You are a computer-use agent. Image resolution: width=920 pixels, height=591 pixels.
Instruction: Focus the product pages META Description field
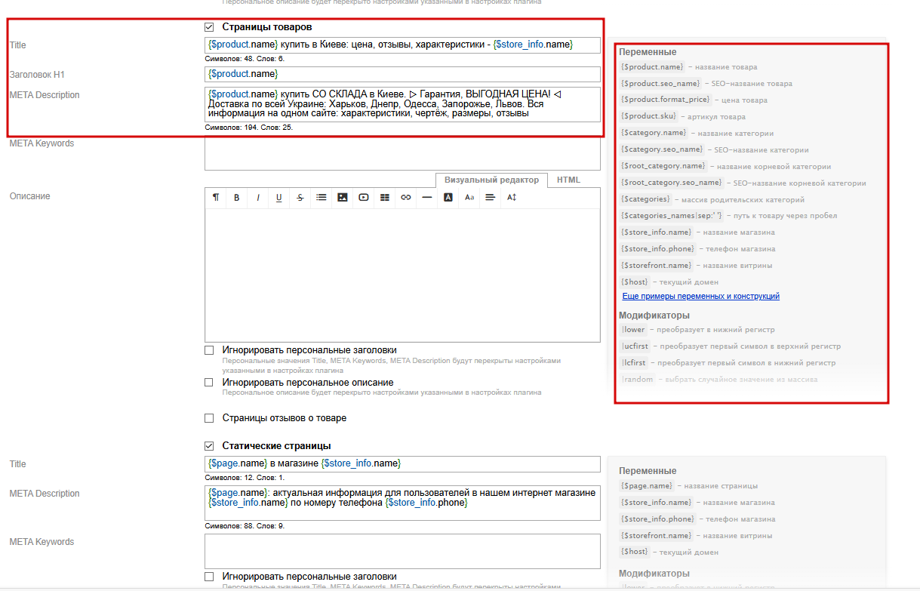[x=402, y=104]
